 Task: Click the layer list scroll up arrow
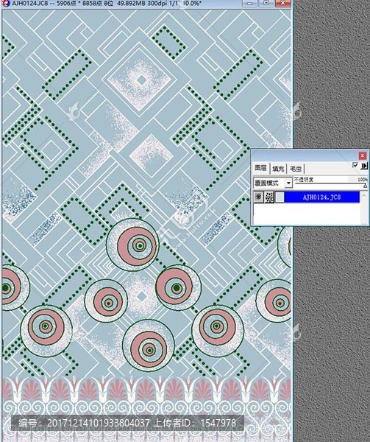tap(364, 194)
